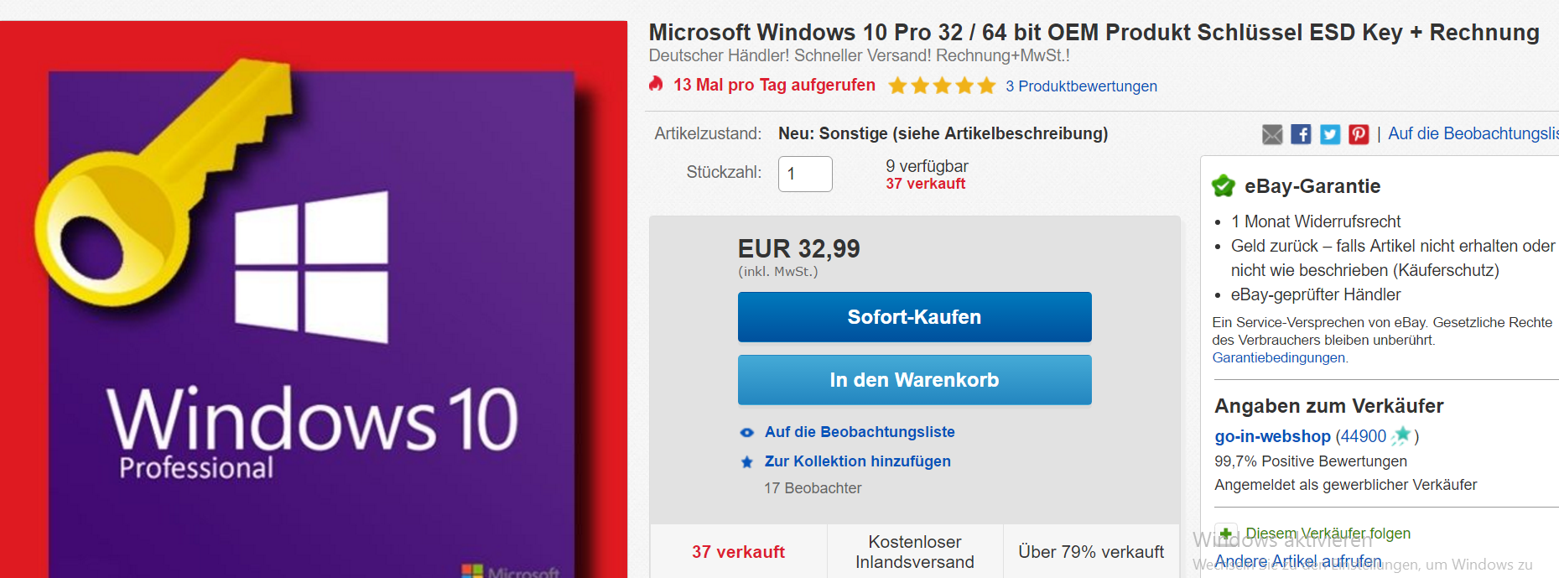Click star icon beside Zur Kollektion hinzufügen

[746, 462]
